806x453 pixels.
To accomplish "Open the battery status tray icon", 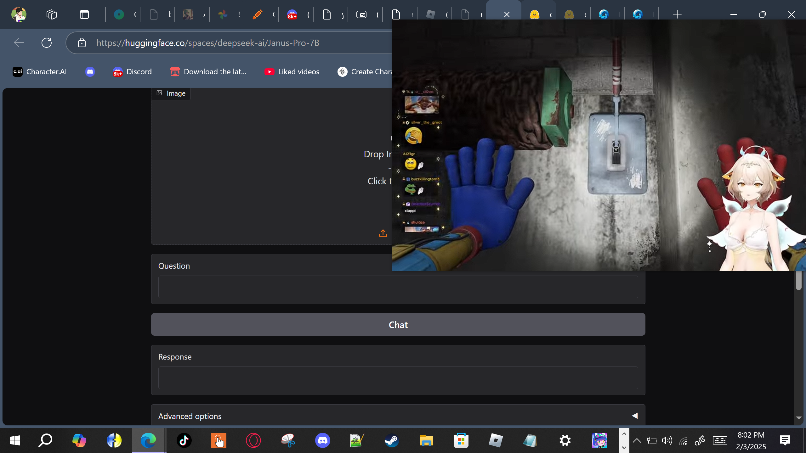I will click(x=652, y=440).
